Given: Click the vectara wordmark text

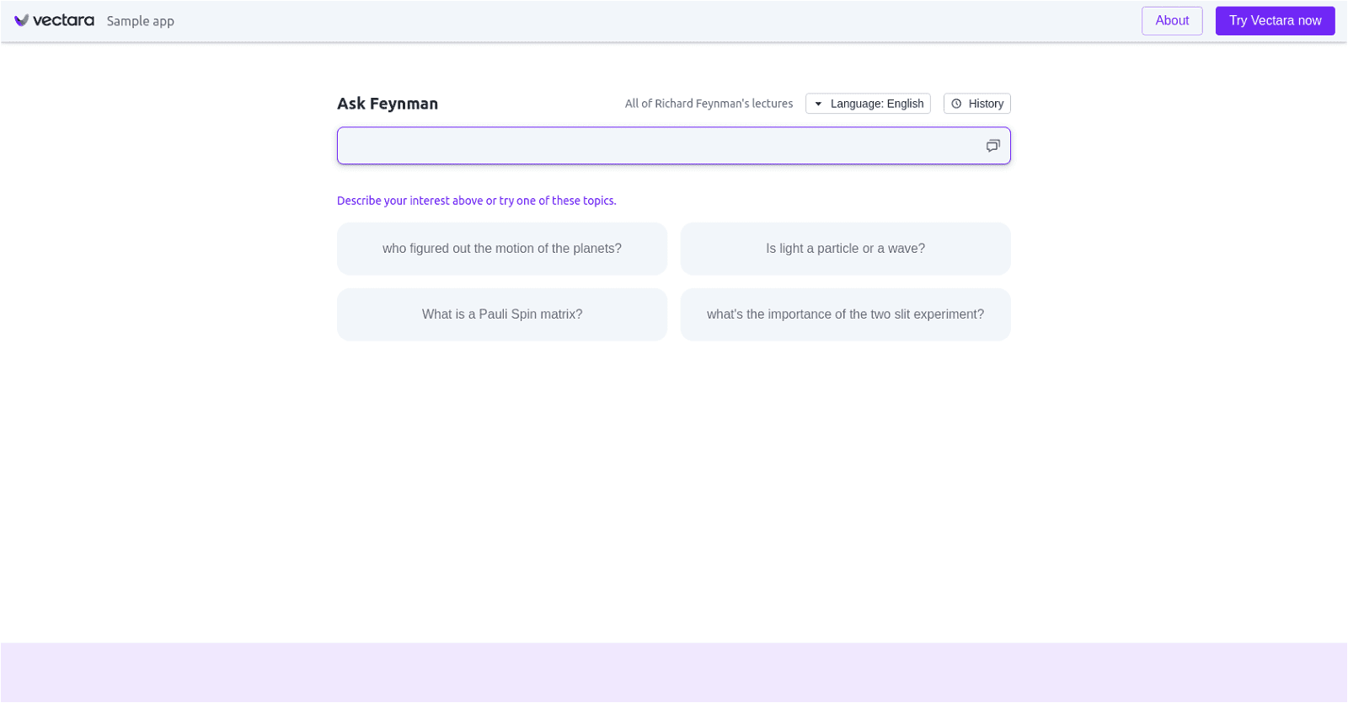Looking at the screenshot, I should [63, 20].
